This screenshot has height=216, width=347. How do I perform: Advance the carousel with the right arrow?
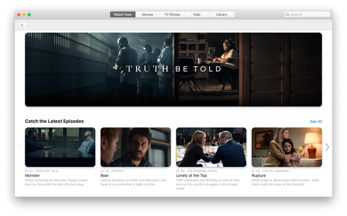click(x=327, y=147)
